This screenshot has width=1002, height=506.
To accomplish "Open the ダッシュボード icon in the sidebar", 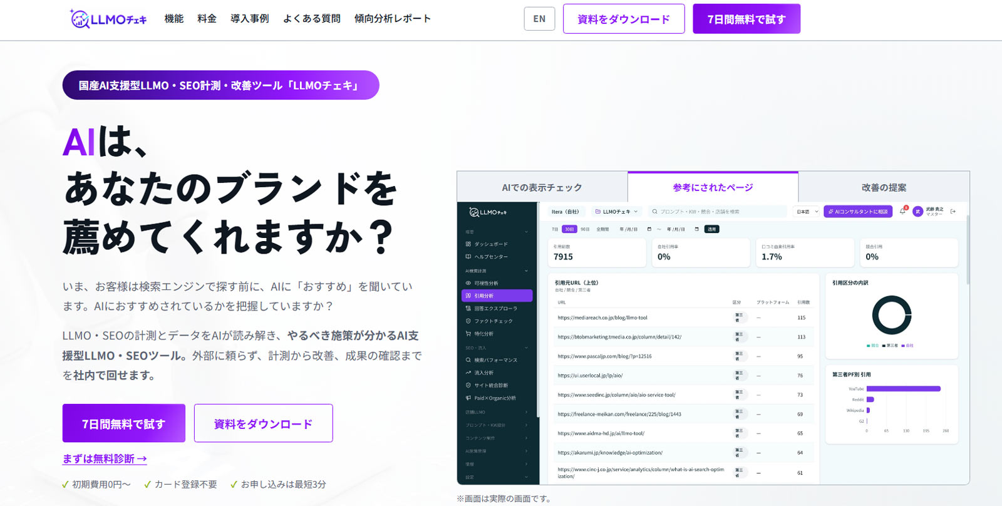I will (468, 244).
